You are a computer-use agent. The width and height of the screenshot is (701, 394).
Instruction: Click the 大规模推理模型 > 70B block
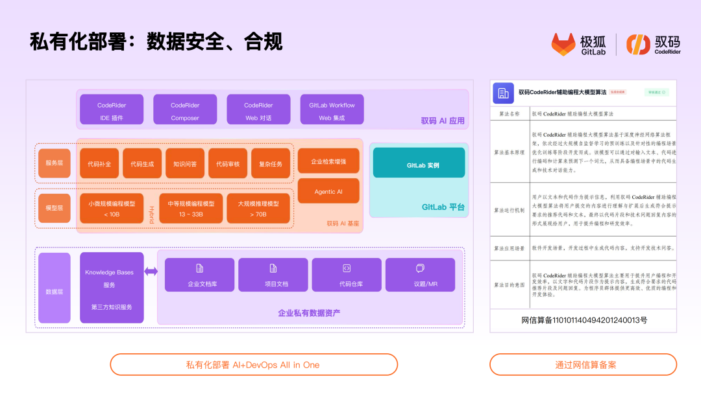coord(258,209)
